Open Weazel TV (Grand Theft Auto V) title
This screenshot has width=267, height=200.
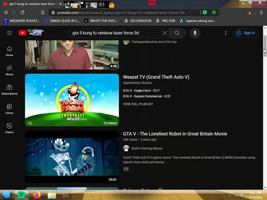click(x=156, y=77)
